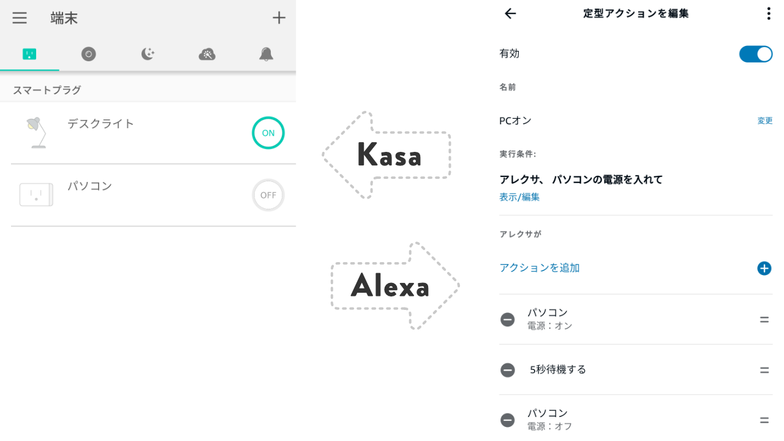Viewport: 784px width, 441px height.
Task: Remove the パソコン 電源：オフ action
Action: tap(508, 420)
